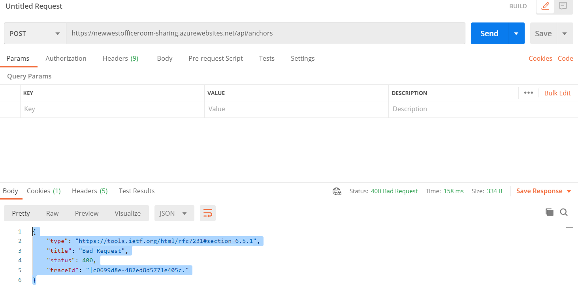The width and height of the screenshot is (578, 291).
Task: Open the Tests tab
Action: [266, 58]
